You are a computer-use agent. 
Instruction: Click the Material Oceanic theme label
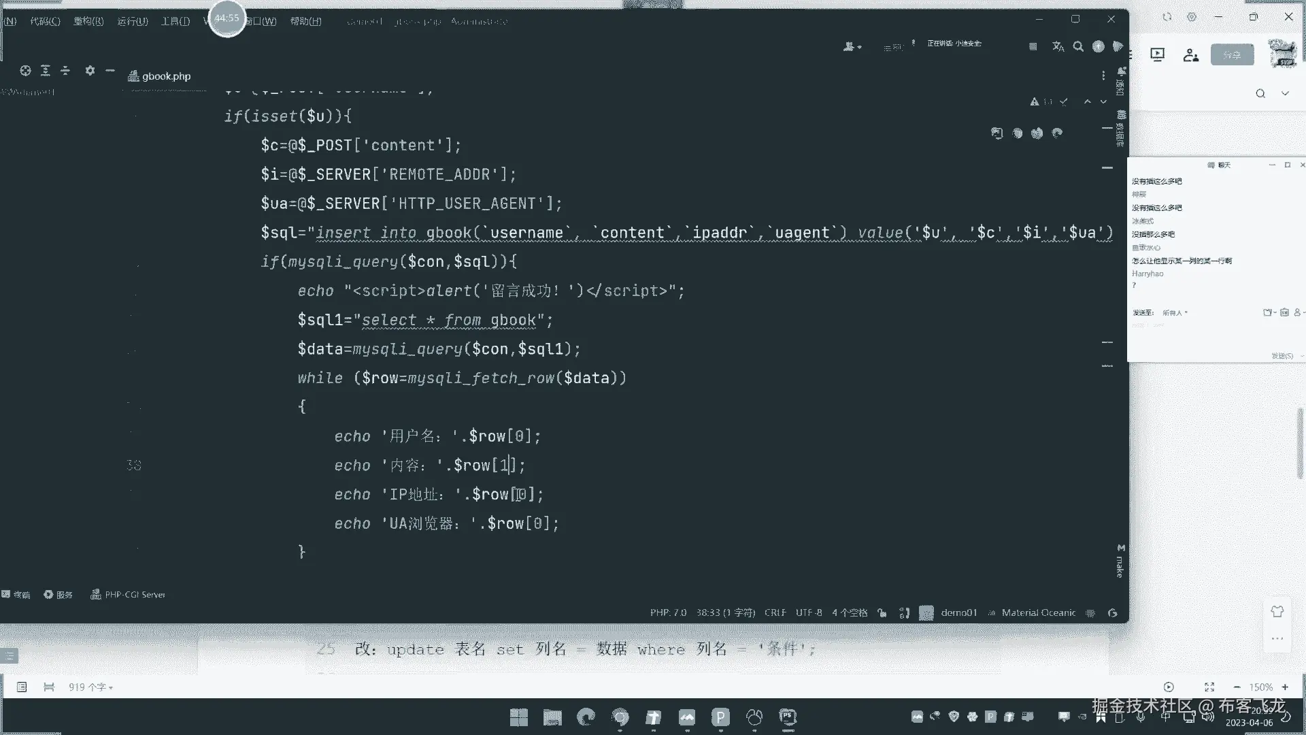coord(1038,612)
